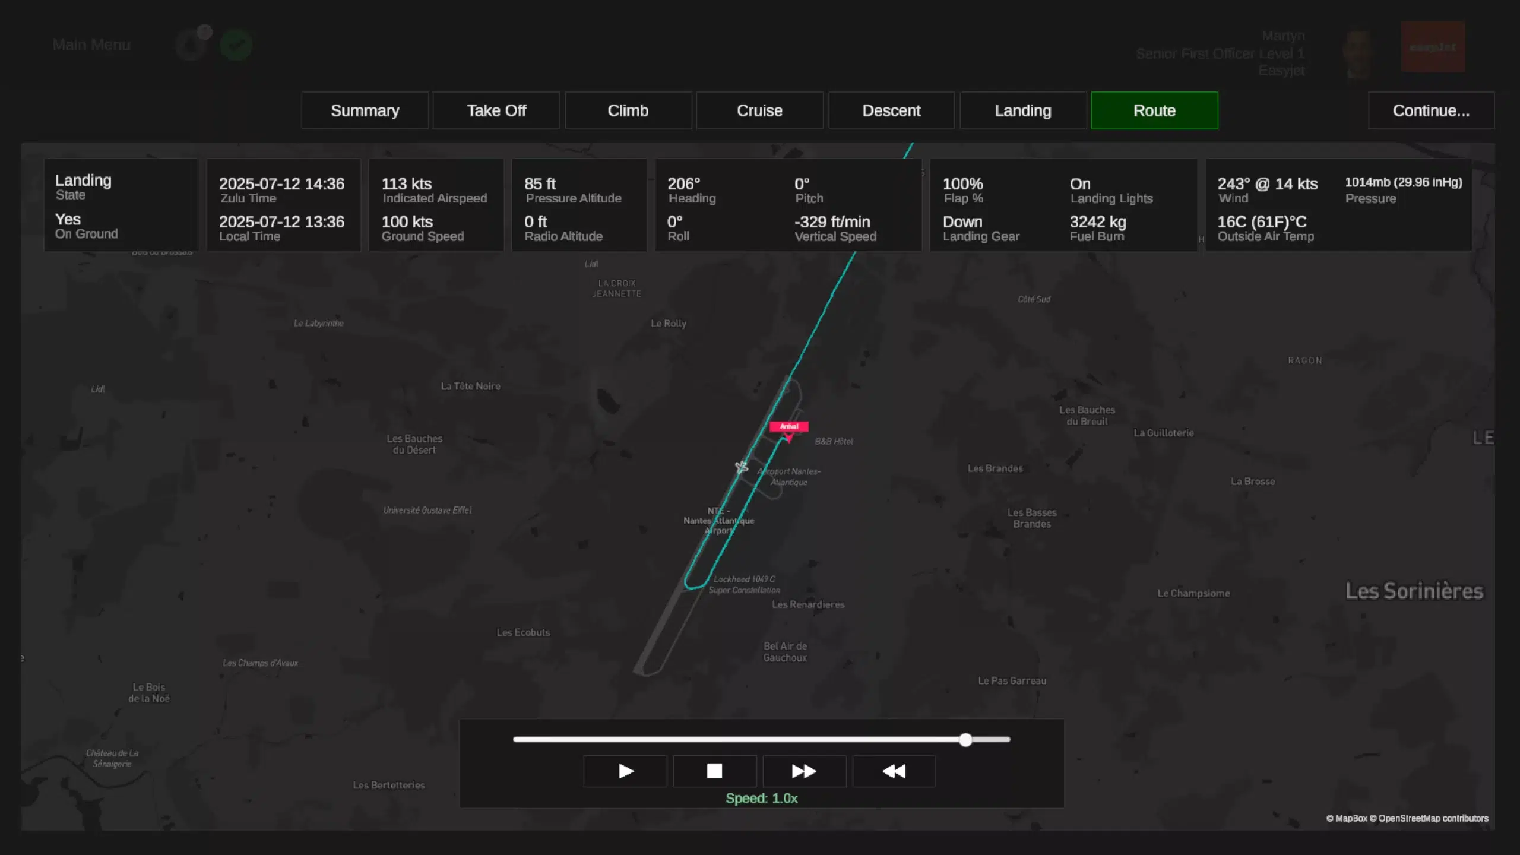The height and width of the screenshot is (855, 1520).
Task: View the Landing tab
Action: [1022, 110]
